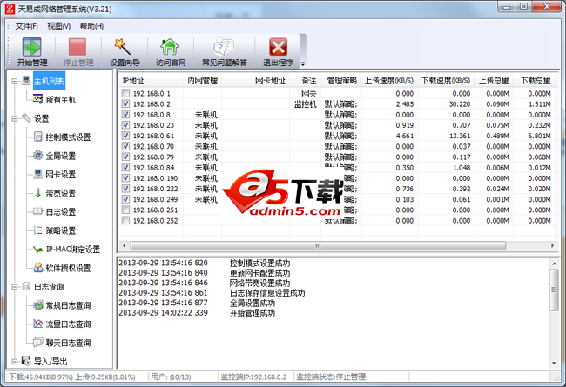The width and height of the screenshot is (566, 387).
Task: Check the box for 192.168.0.251
Action: [x=125, y=210]
